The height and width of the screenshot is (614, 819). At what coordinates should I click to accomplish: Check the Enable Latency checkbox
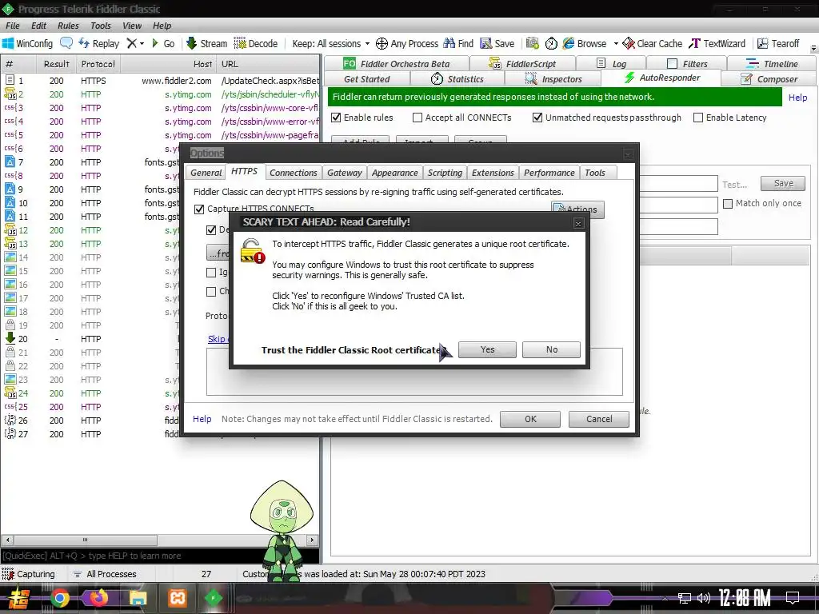(698, 118)
